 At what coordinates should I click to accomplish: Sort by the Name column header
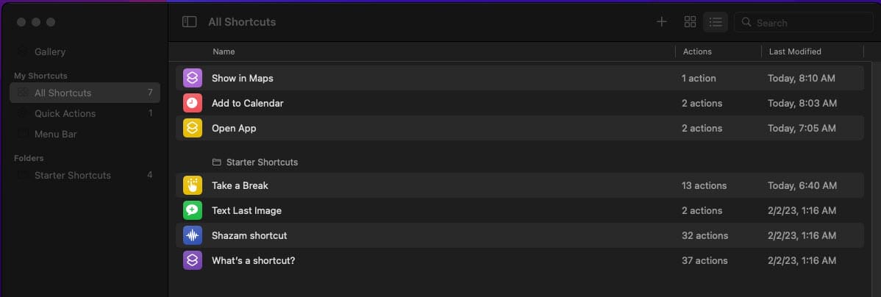[224, 51]
